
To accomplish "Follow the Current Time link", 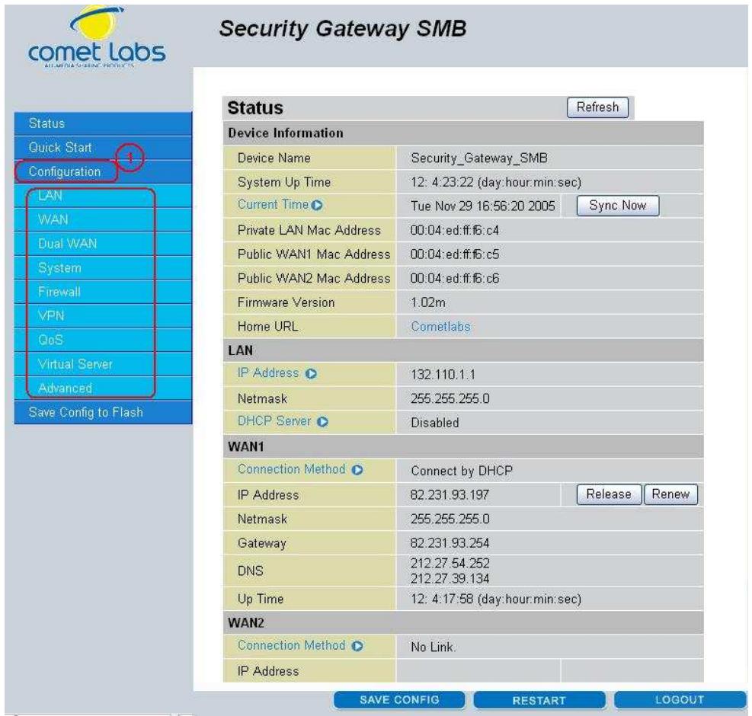I will click(x=273, y=204).
